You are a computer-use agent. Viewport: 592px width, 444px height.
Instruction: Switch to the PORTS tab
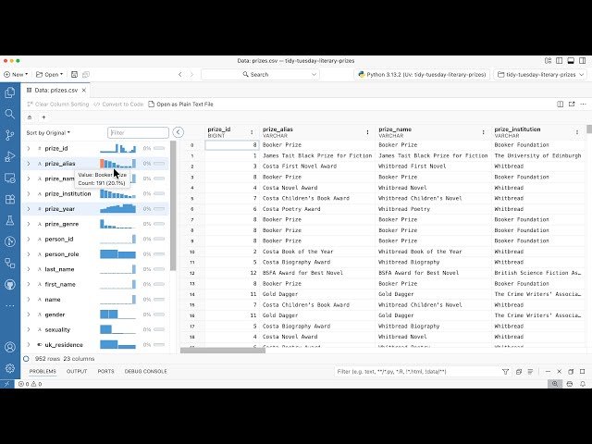105,372
